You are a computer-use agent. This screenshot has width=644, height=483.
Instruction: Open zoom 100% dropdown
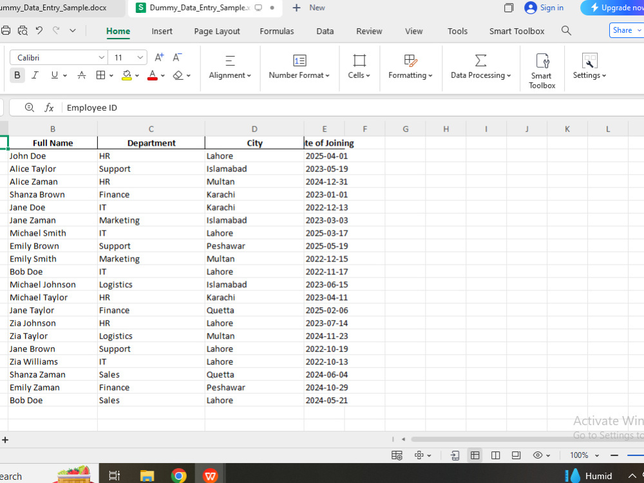click(x=585, y=455)
